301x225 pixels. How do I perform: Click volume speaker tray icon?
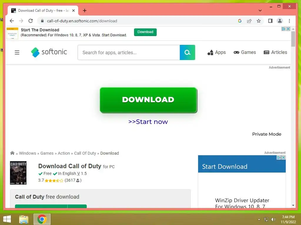click(273, 219)
